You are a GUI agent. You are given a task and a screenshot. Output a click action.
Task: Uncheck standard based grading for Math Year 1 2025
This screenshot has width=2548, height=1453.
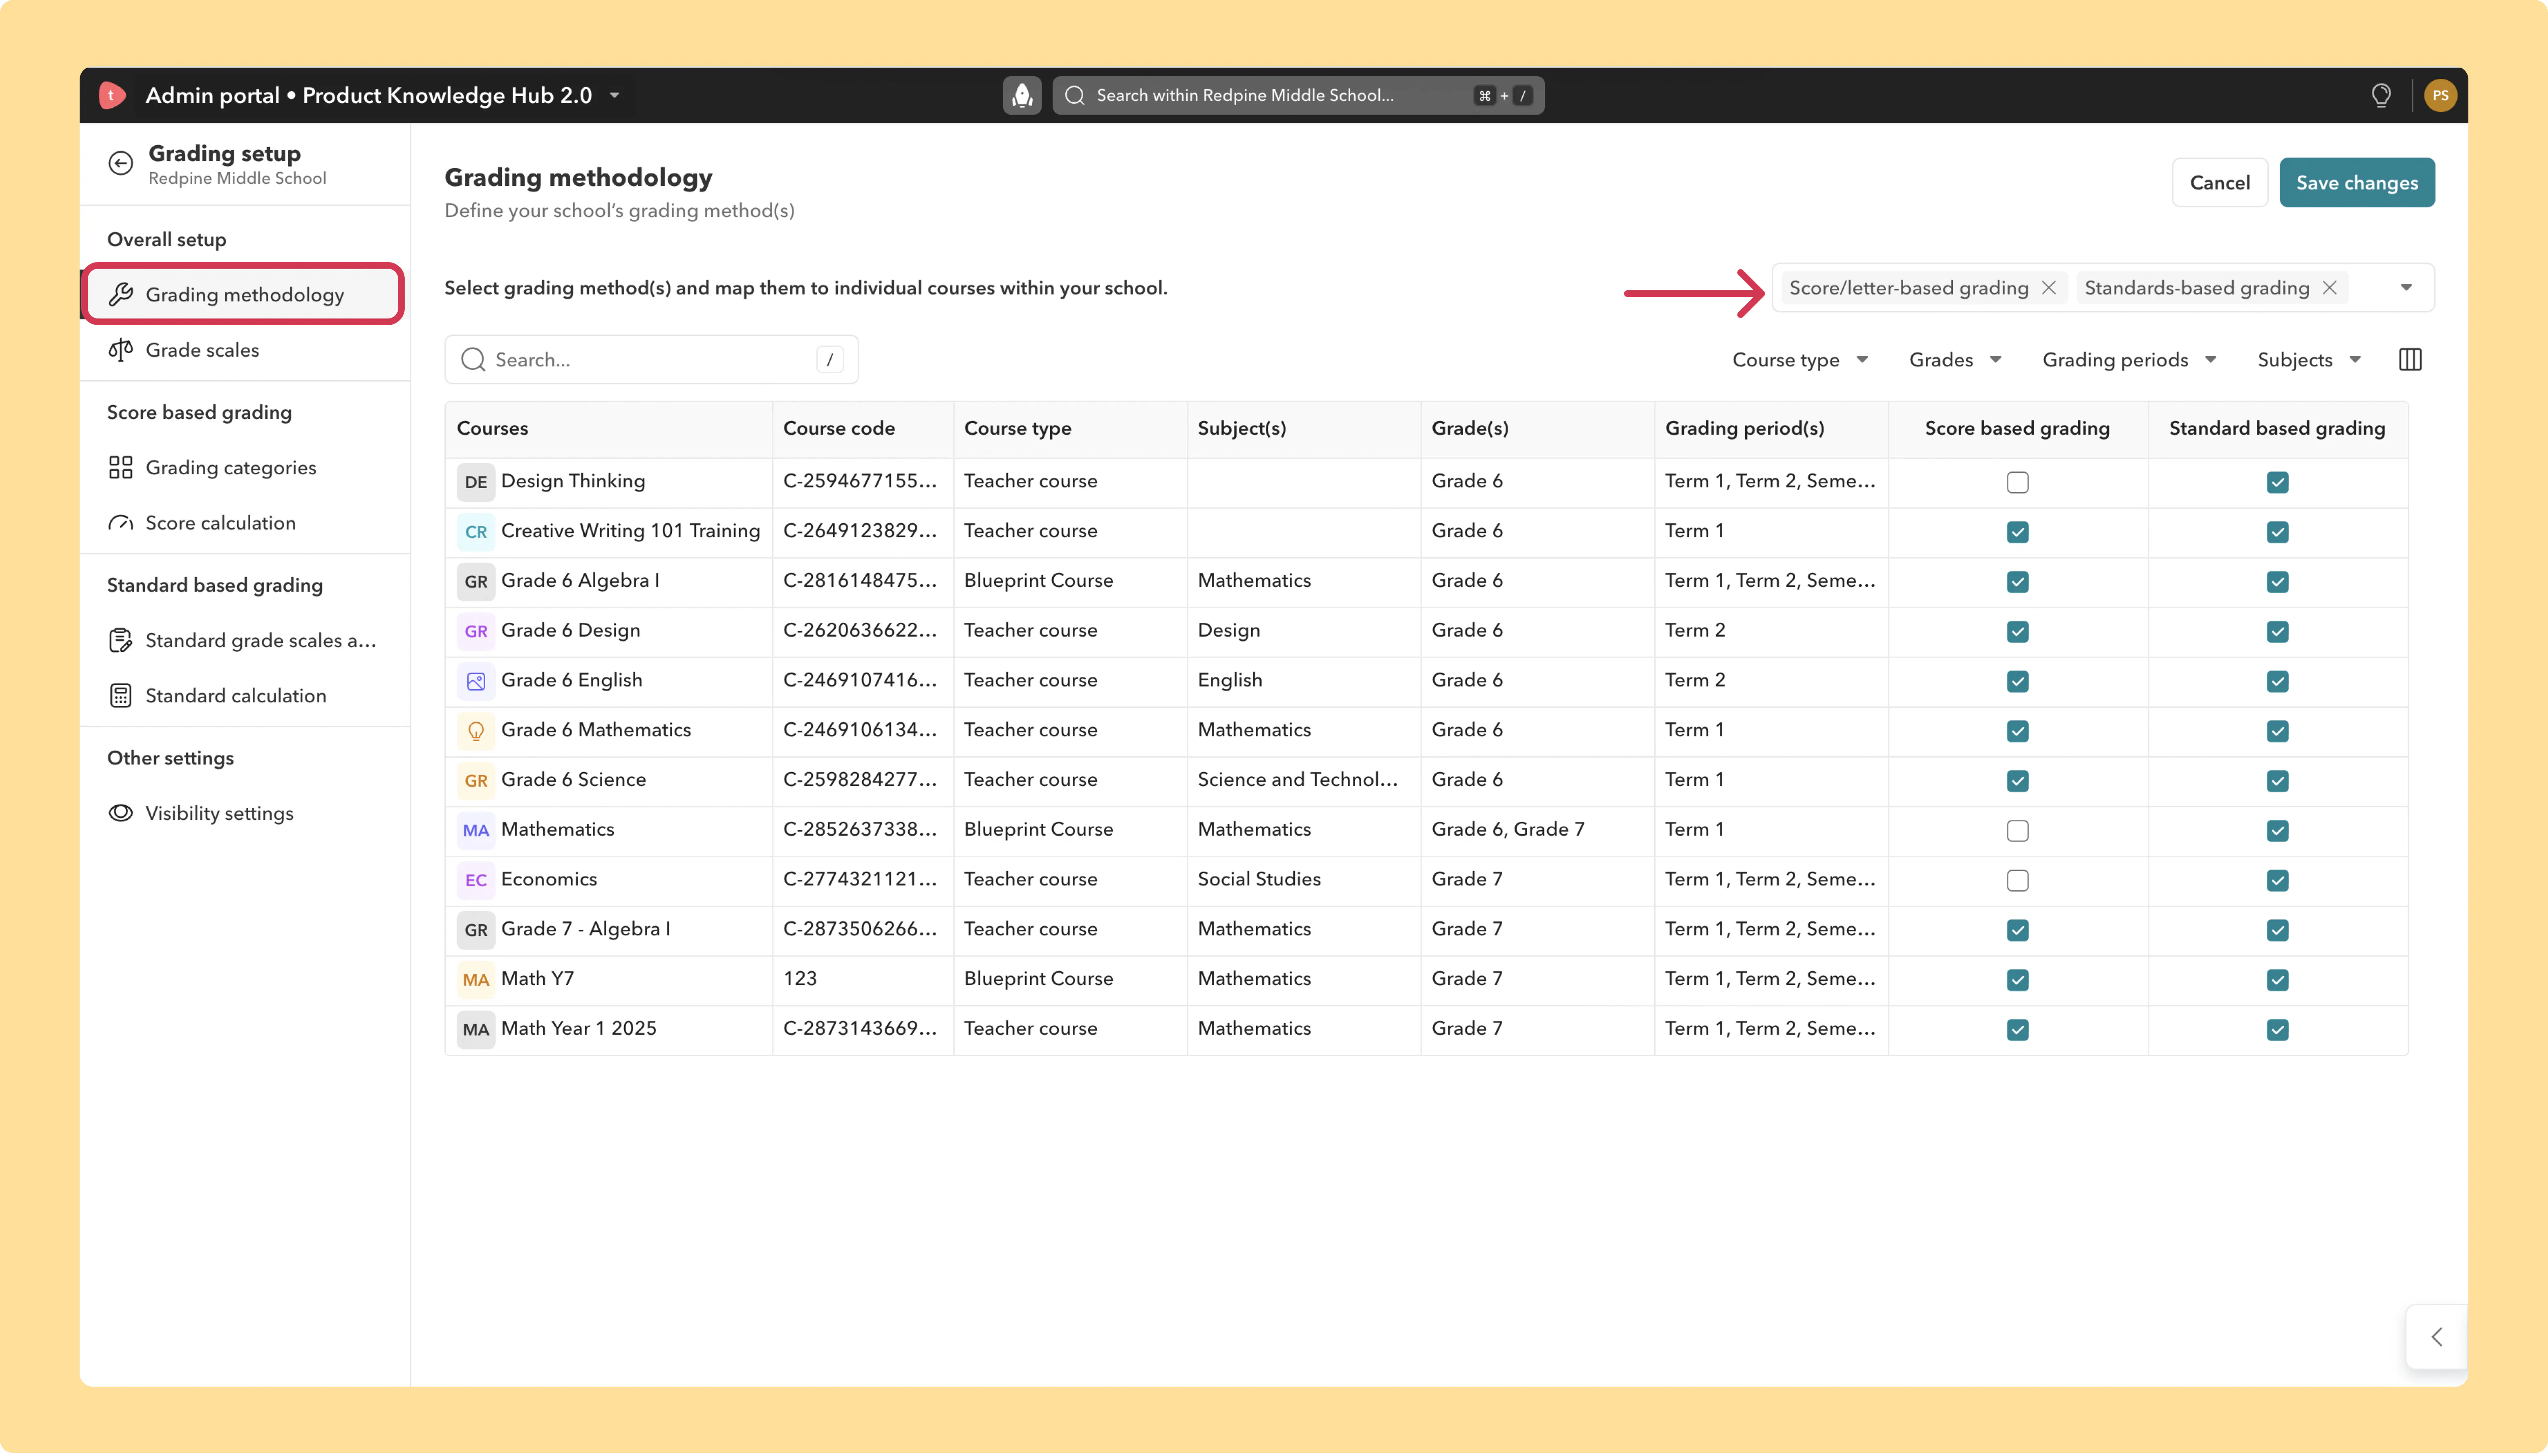2278,1030
